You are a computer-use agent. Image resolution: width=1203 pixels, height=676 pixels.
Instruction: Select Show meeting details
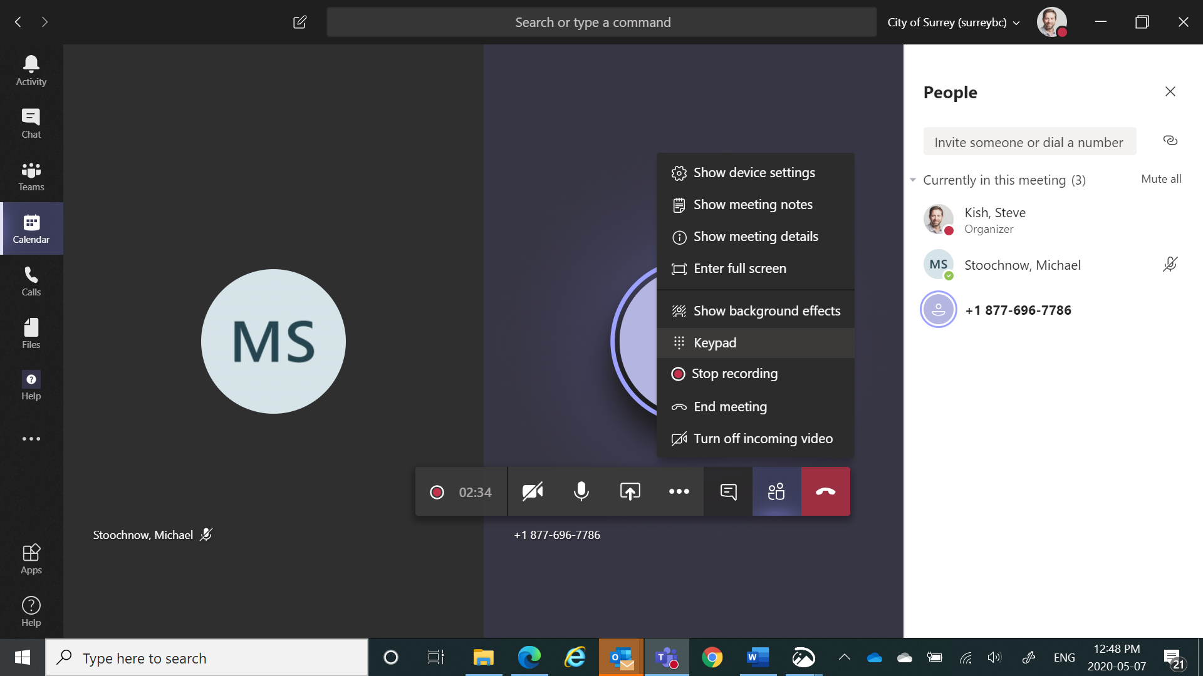[756, 237]
